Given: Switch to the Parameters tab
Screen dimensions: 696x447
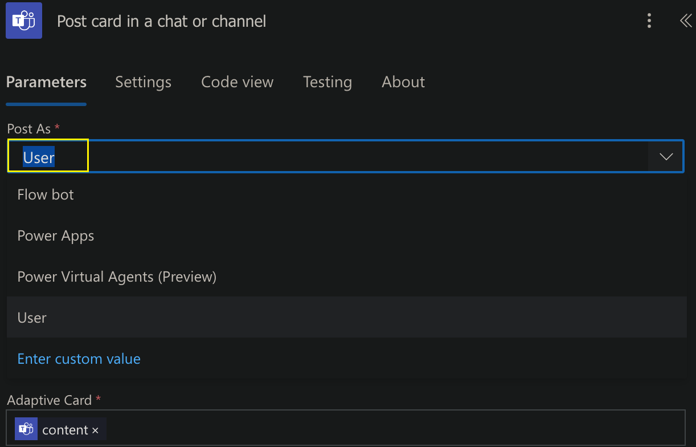Looking at the screenshot, I should (x=46, y=82).
